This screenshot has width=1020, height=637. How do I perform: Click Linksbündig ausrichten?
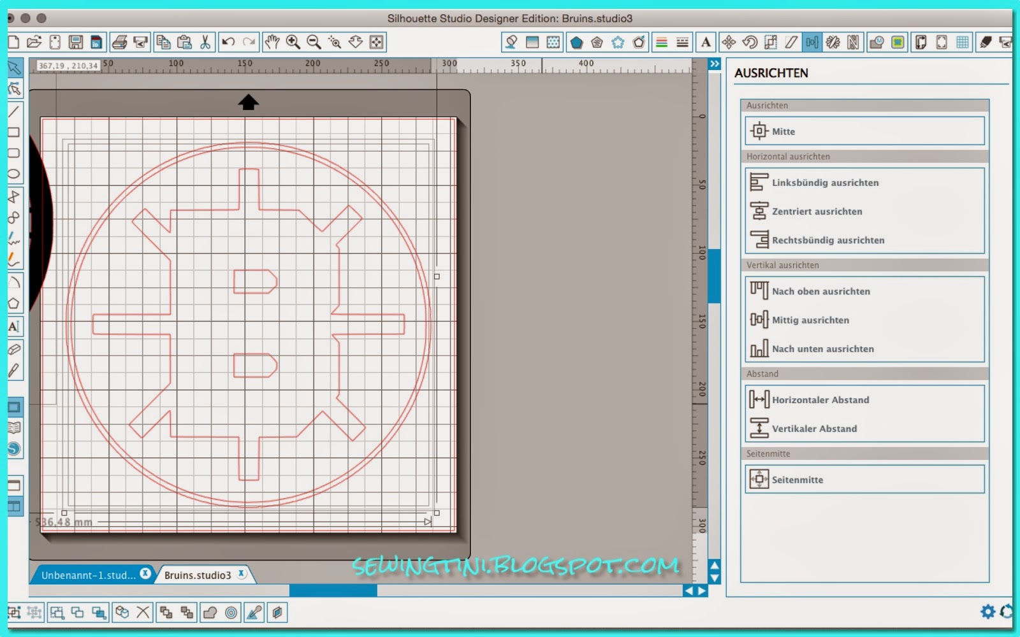click(x=864, y=182)
